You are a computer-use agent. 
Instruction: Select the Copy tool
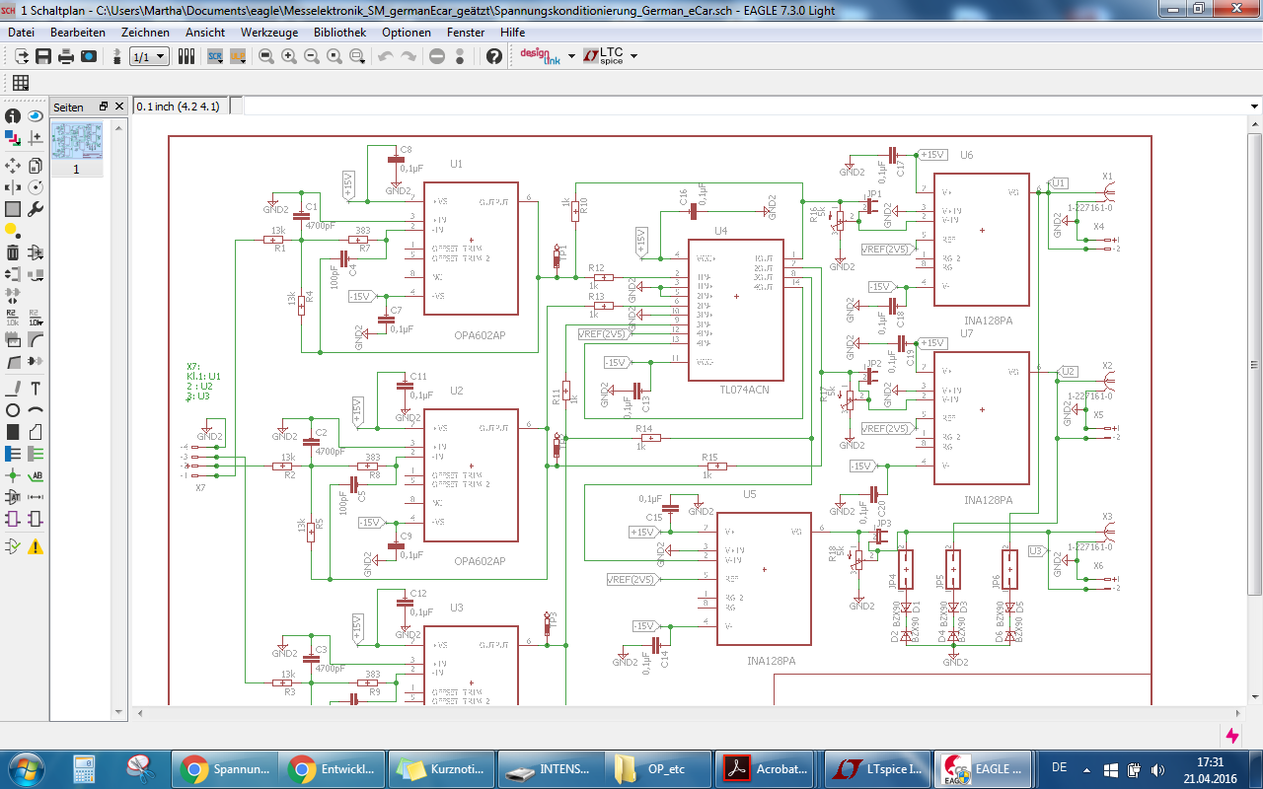point(36,165)
